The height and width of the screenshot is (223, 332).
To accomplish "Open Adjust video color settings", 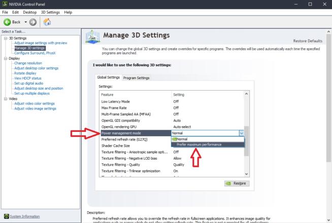I will click(35, 103).
